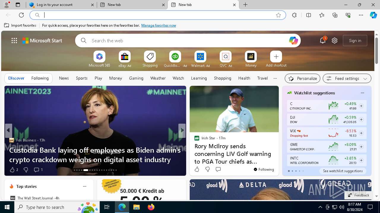Open Tab actions menu icon
The height and width of the screenshot is (213, 380).
click(x=18, y=5)
